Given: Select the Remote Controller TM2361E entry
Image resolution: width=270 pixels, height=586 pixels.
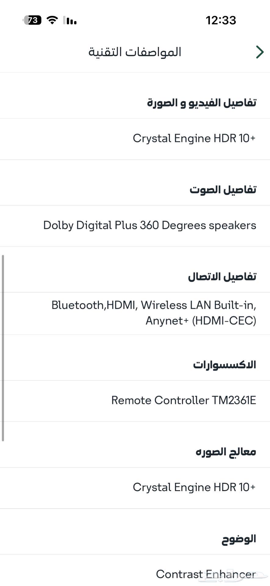Looking at the screenshot, I should (x=184, y=400).
